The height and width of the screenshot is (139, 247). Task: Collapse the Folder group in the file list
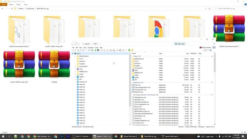point(212,56)
